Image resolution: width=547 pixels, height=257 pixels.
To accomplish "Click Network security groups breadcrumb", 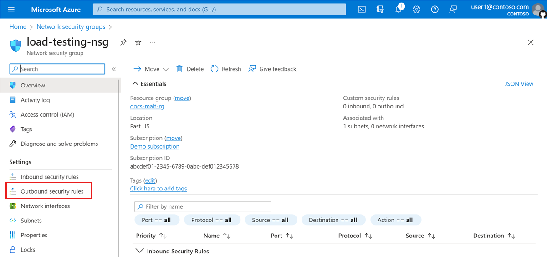I will 71,27.
